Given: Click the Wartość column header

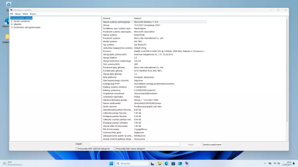Looking at the screenshot, I should 170,19.
